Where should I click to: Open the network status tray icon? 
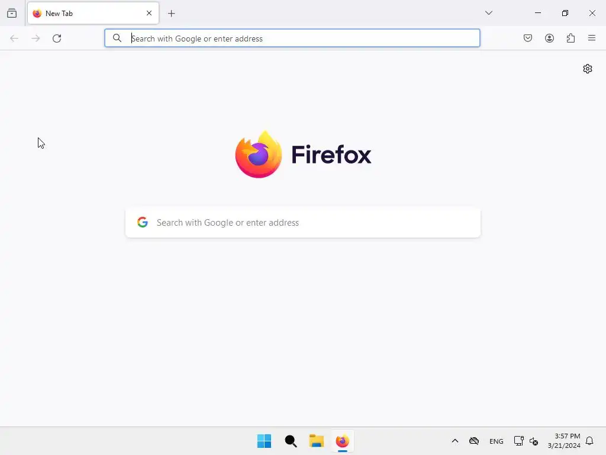(518, 441)
